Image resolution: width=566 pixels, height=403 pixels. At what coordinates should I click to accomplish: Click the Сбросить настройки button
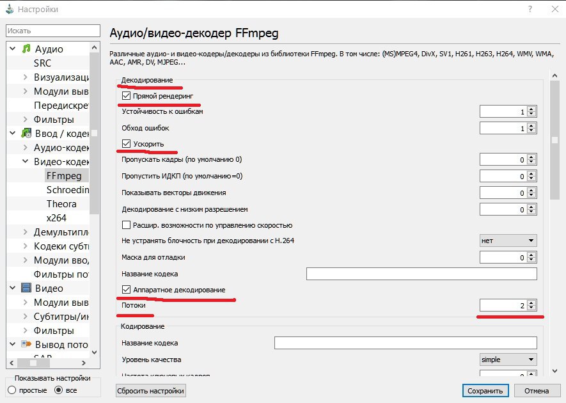(150, 391)
